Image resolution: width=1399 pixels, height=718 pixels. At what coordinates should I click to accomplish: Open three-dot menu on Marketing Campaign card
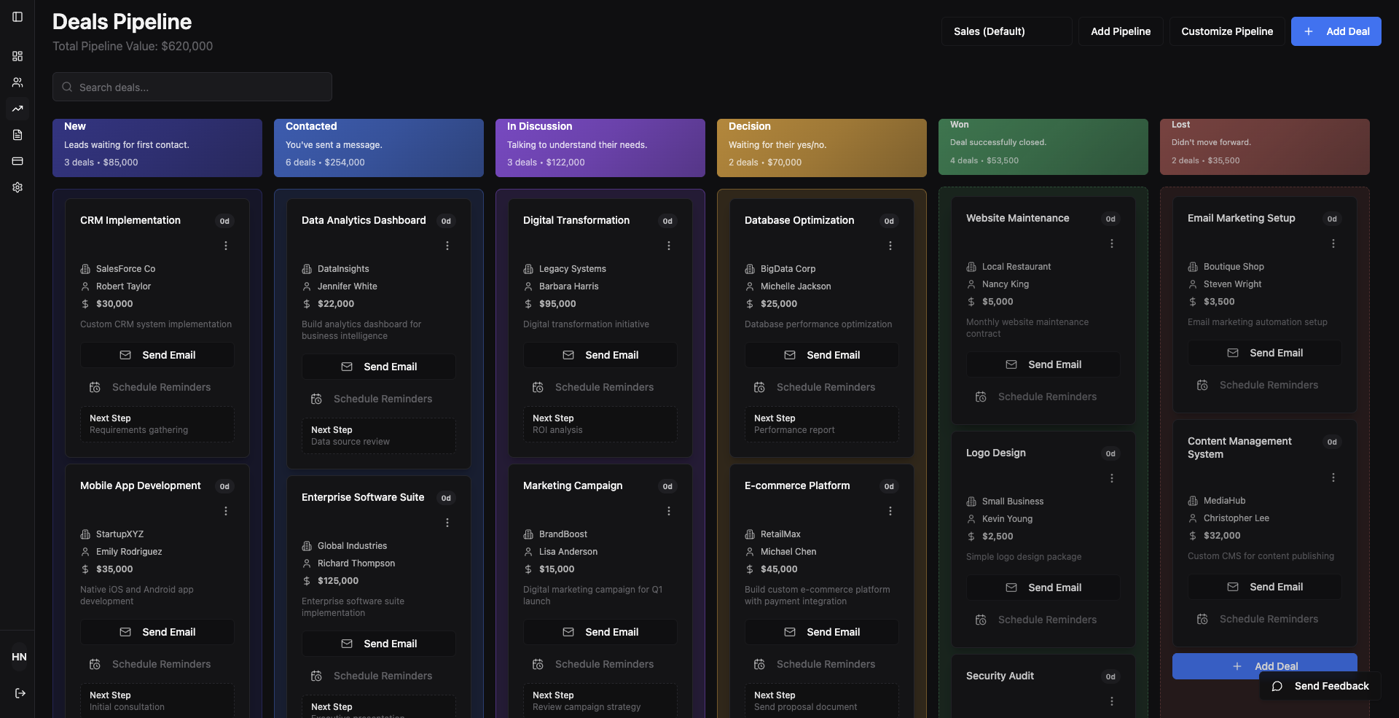click(669, 511)
